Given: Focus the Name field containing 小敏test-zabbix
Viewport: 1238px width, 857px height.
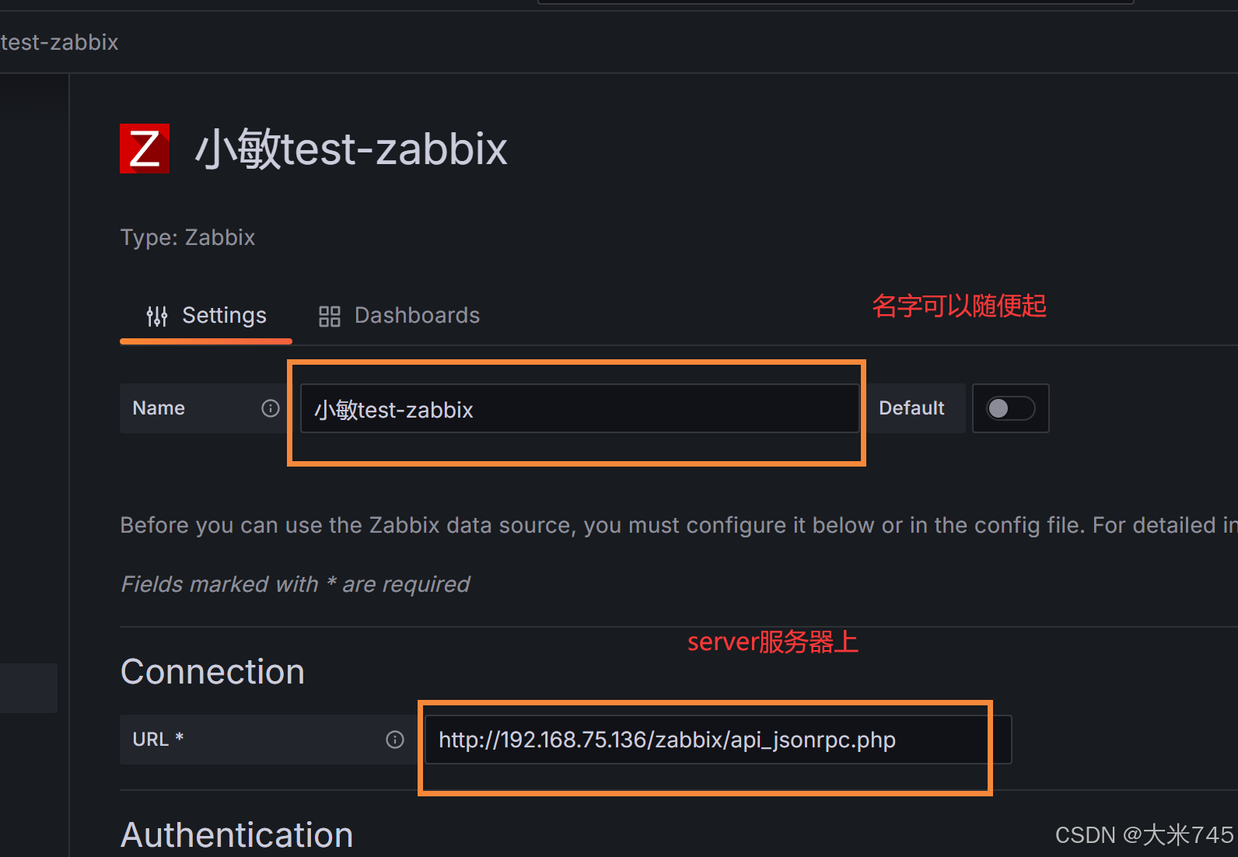Looking at the screenshot, I should point(579,408).
